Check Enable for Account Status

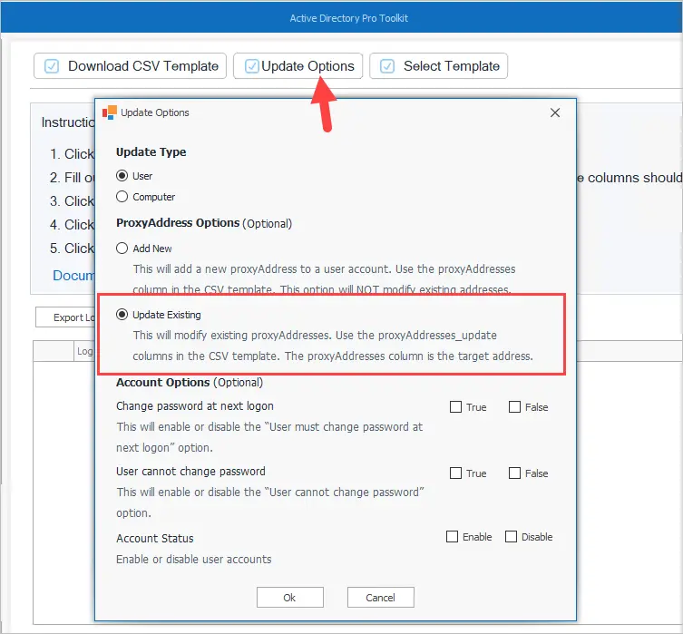[x=452, y=536]
